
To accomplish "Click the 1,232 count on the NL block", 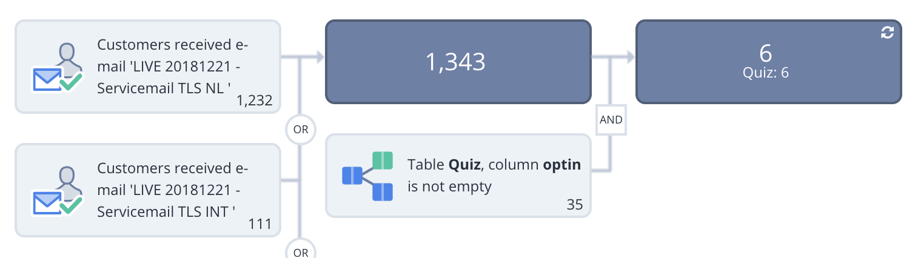I will (x=255, y=101).
